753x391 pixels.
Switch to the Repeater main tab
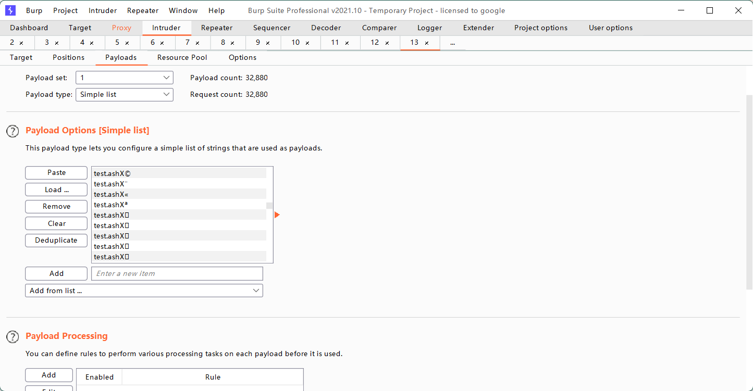217,28
